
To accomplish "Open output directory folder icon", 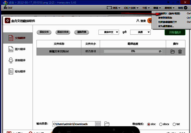I will point(107,124).
